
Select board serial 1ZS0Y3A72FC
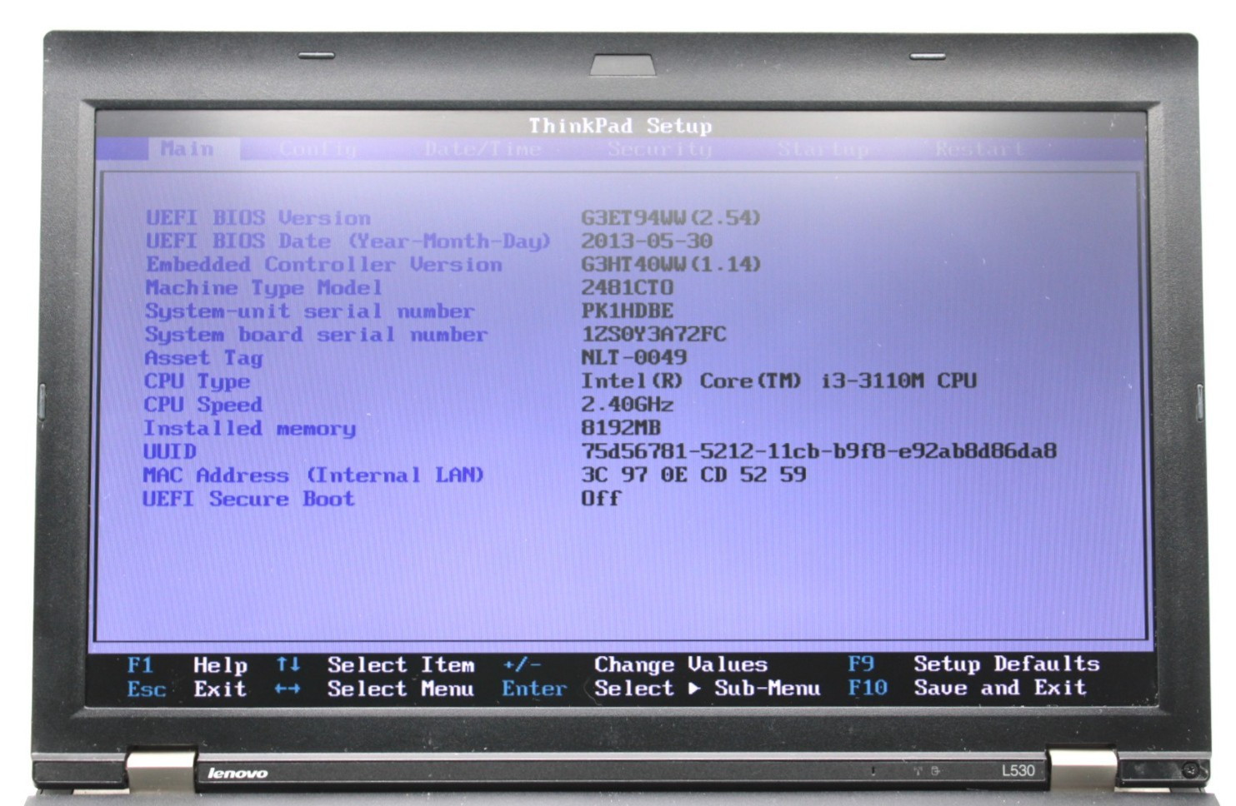click(x=653, y=335)
